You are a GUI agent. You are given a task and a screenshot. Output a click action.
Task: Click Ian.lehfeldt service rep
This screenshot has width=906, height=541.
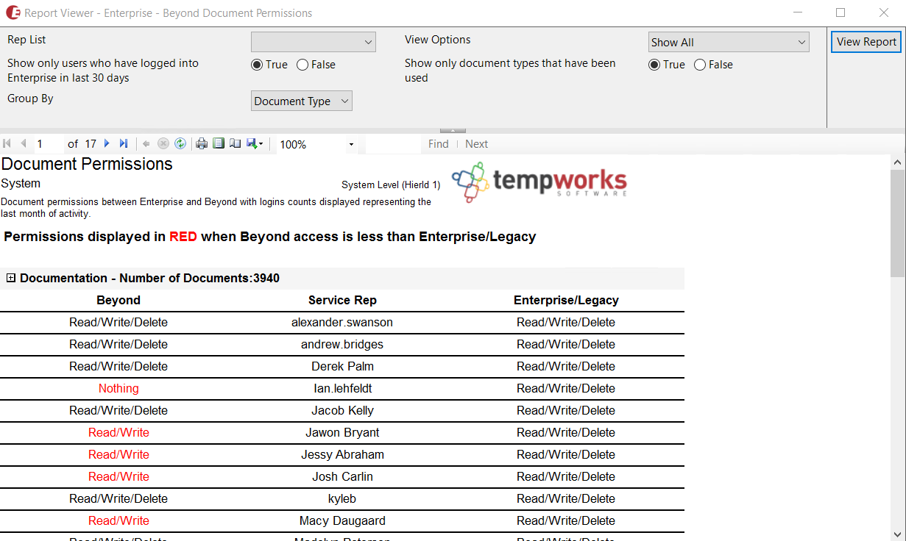click(342, 388)
